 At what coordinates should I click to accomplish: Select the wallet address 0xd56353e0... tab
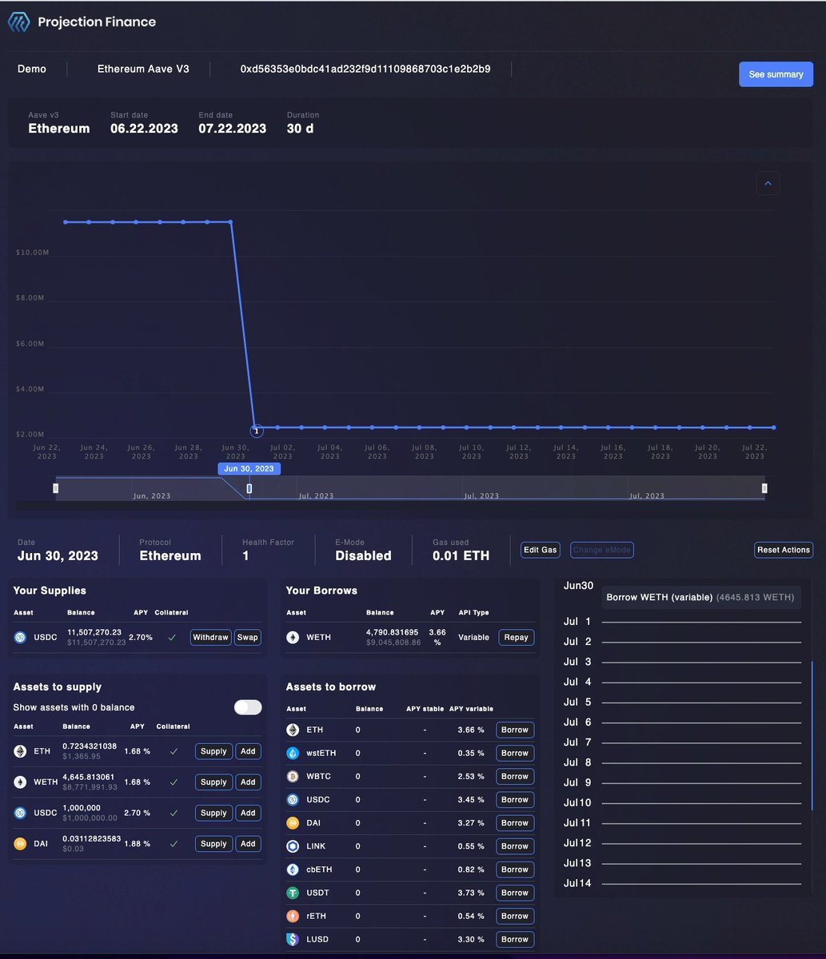pyautogui.click(x=365, y=70)
